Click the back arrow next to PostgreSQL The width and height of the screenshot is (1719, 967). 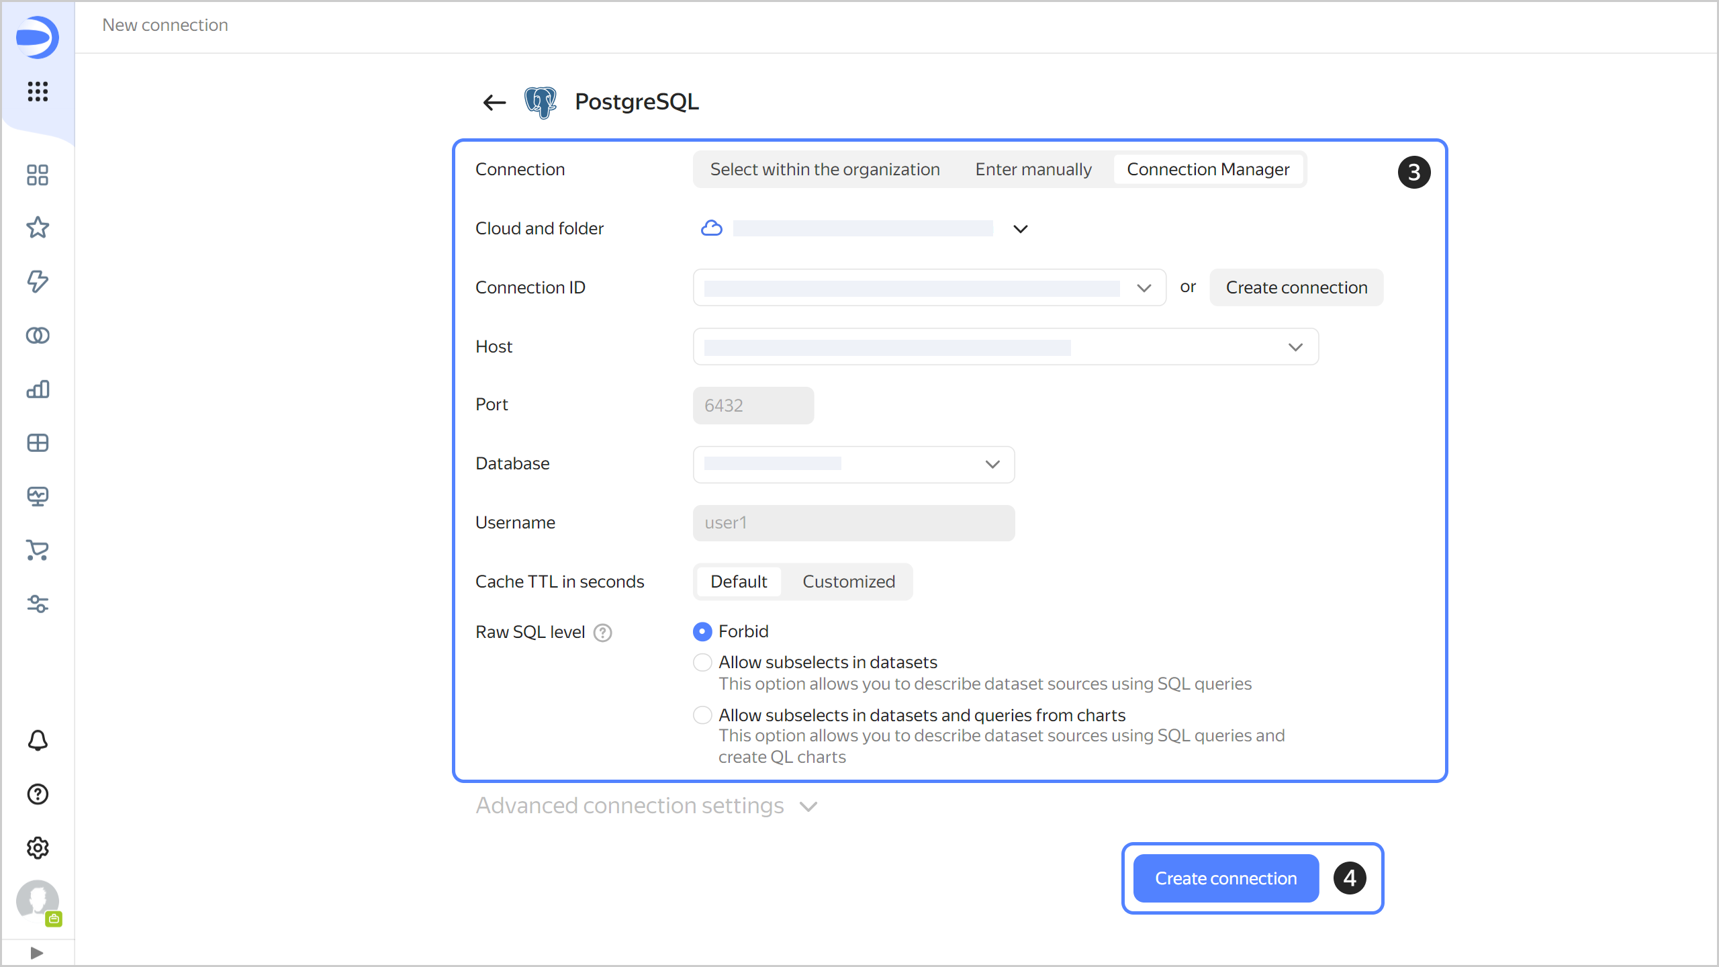point(494,102)
